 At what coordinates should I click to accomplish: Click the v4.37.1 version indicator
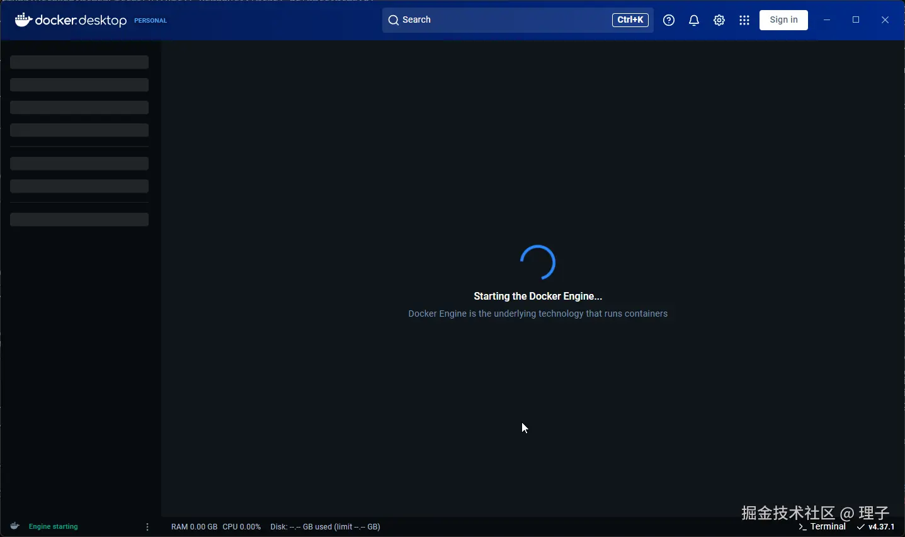[x=875, y=527]
